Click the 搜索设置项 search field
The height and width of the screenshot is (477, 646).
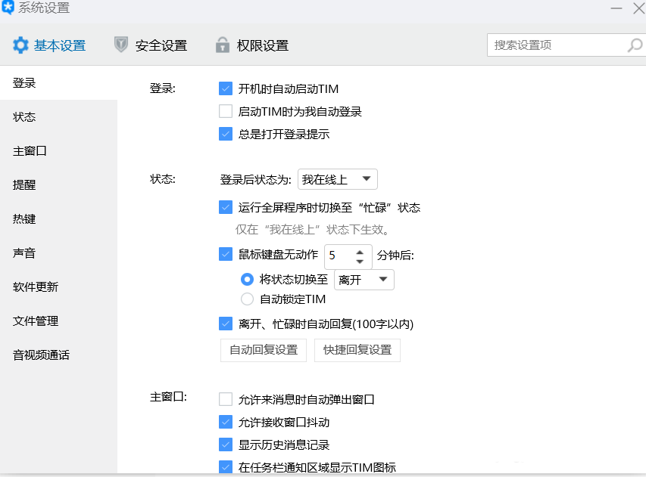pyautogui.click(x=557, y=45)
